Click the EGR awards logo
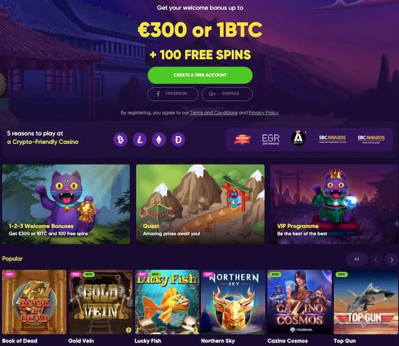This screenshot has height=346, width=399. [x=270, y=139]
